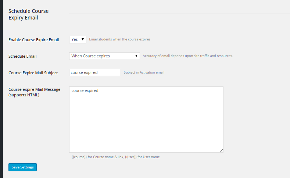Save the settings with the blue button
The width and height of the screenshot is (290, 178).
click(x=22, y=167)
